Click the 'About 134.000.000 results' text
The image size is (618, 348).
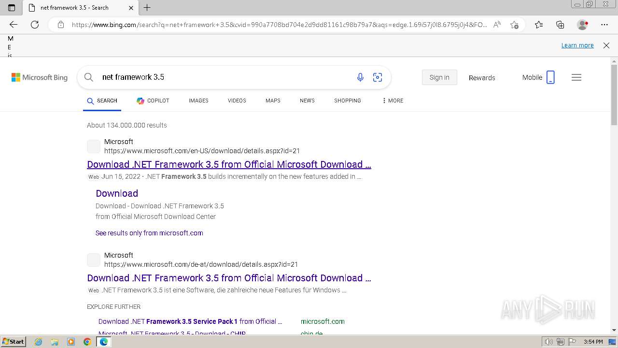click(x=127, y=125)
